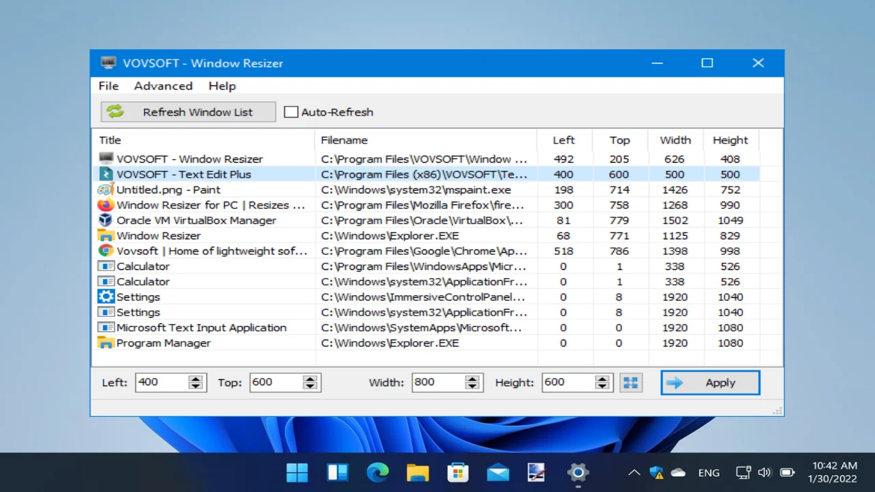Select the Program Manager row
This screenshot has height=492, width=875.
(x=426, y=343)
